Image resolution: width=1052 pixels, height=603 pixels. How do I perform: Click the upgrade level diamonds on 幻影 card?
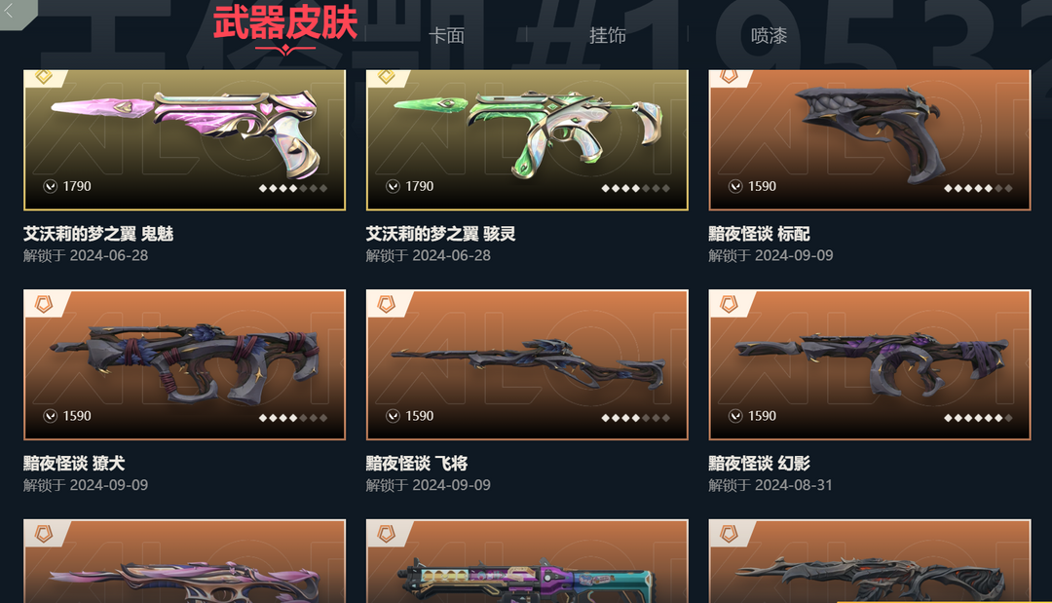click(978, 418)
